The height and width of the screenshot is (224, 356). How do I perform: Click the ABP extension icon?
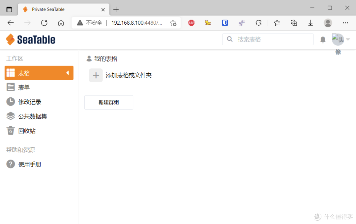(191, 23)
